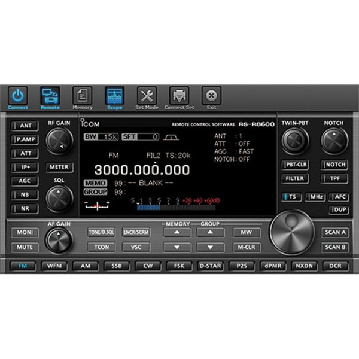The image size is (359, 359).
Task: Toggle the NOTCH button
Action: point(334,165)
